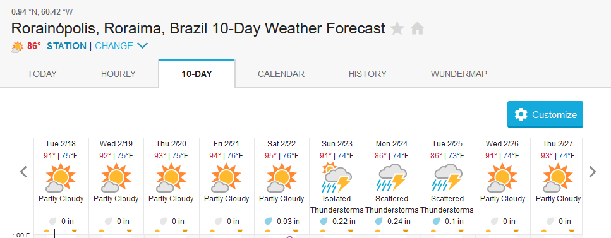
Task: Click the gear icon in Customize
Action: [x=521, y=114]
